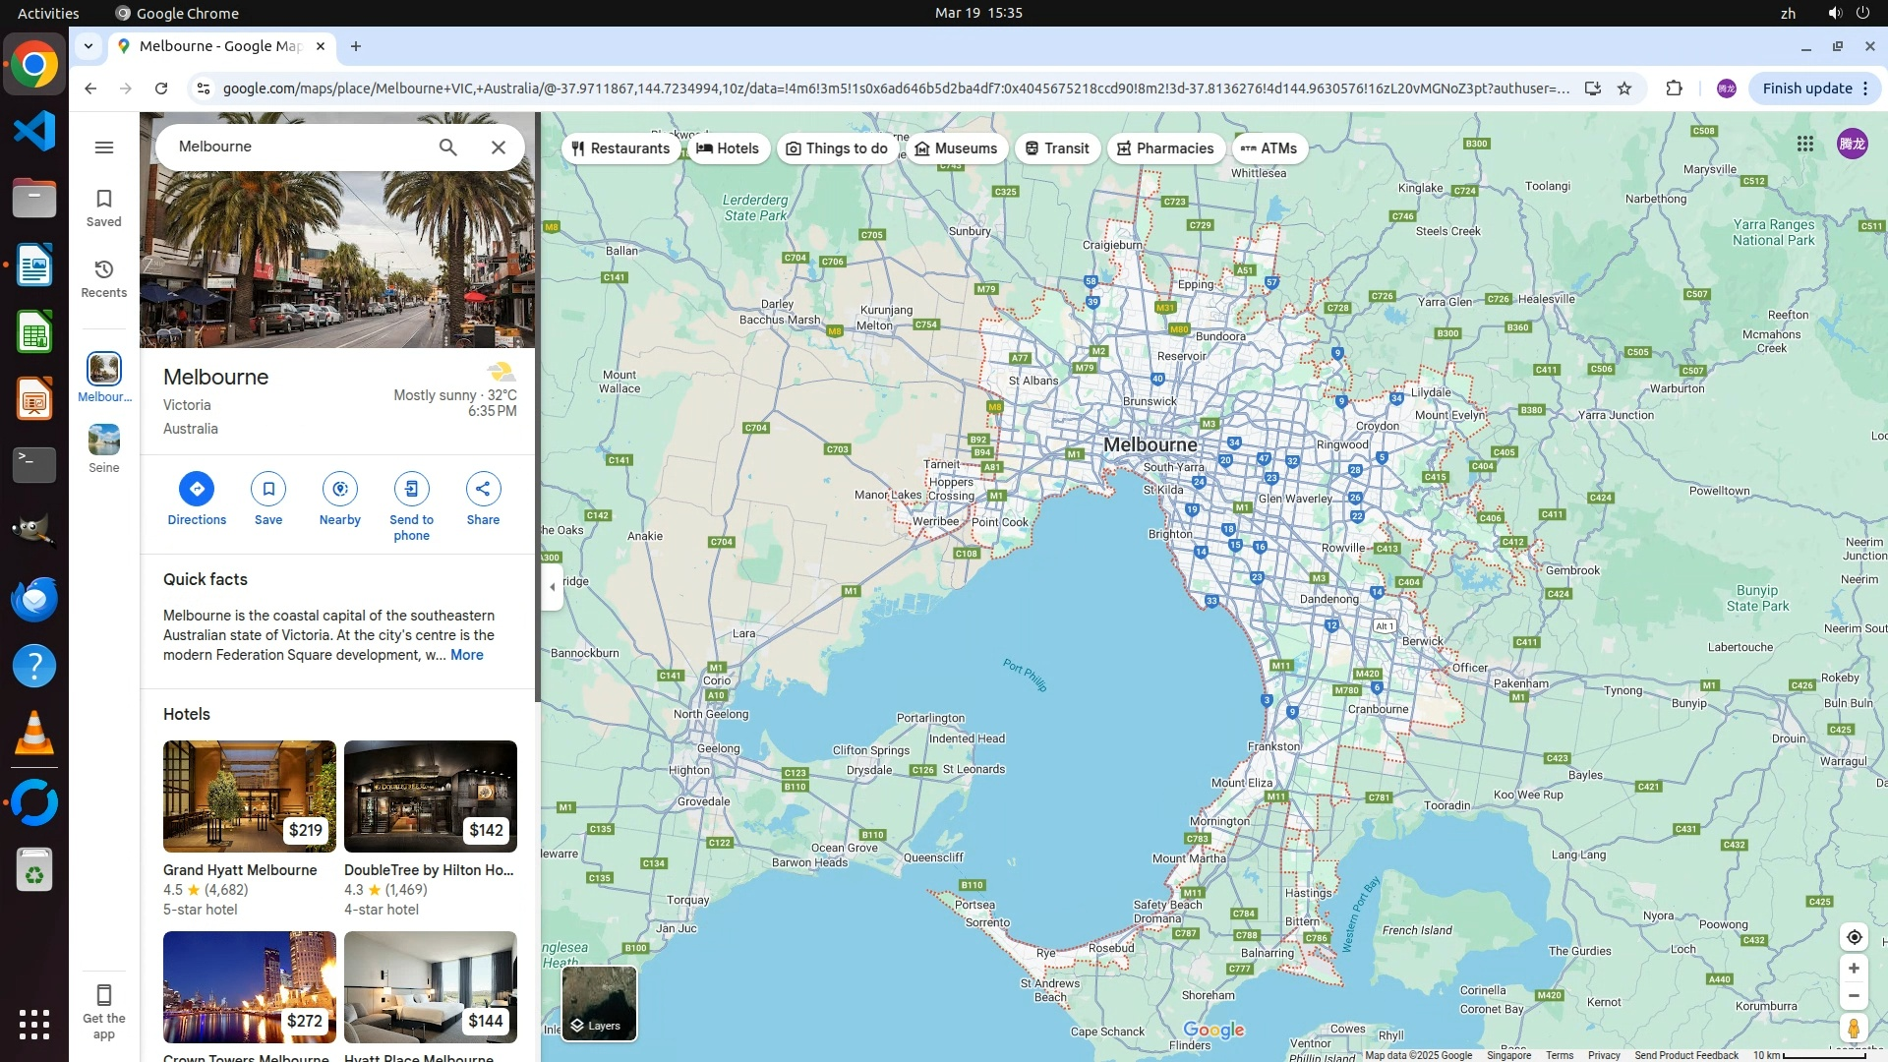Filter map by Restaurants chip
1888x1062 pixels.
tap(620, 148)
